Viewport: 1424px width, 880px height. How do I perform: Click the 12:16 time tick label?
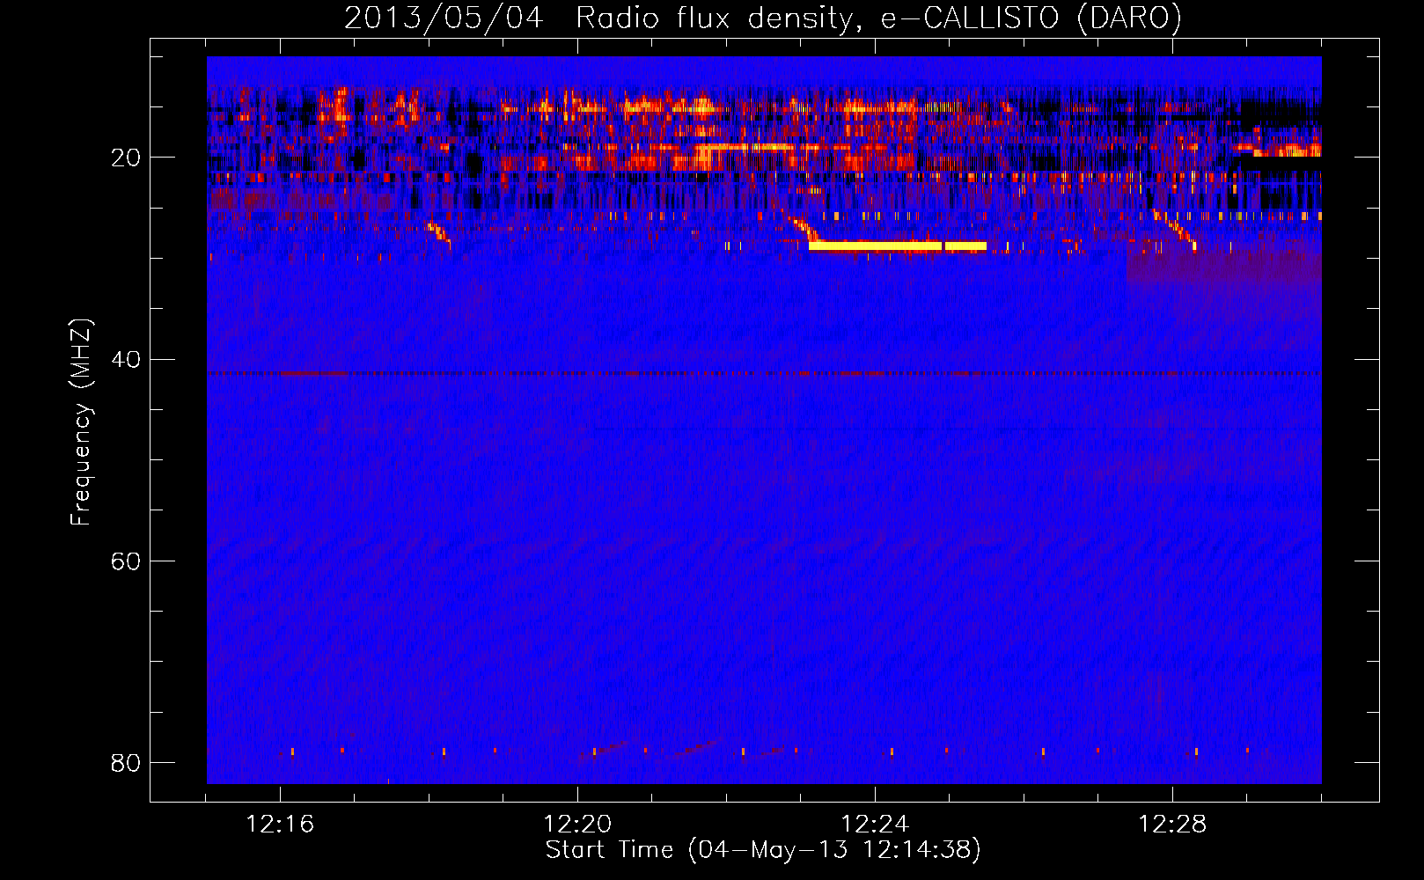tap(280, 824)
